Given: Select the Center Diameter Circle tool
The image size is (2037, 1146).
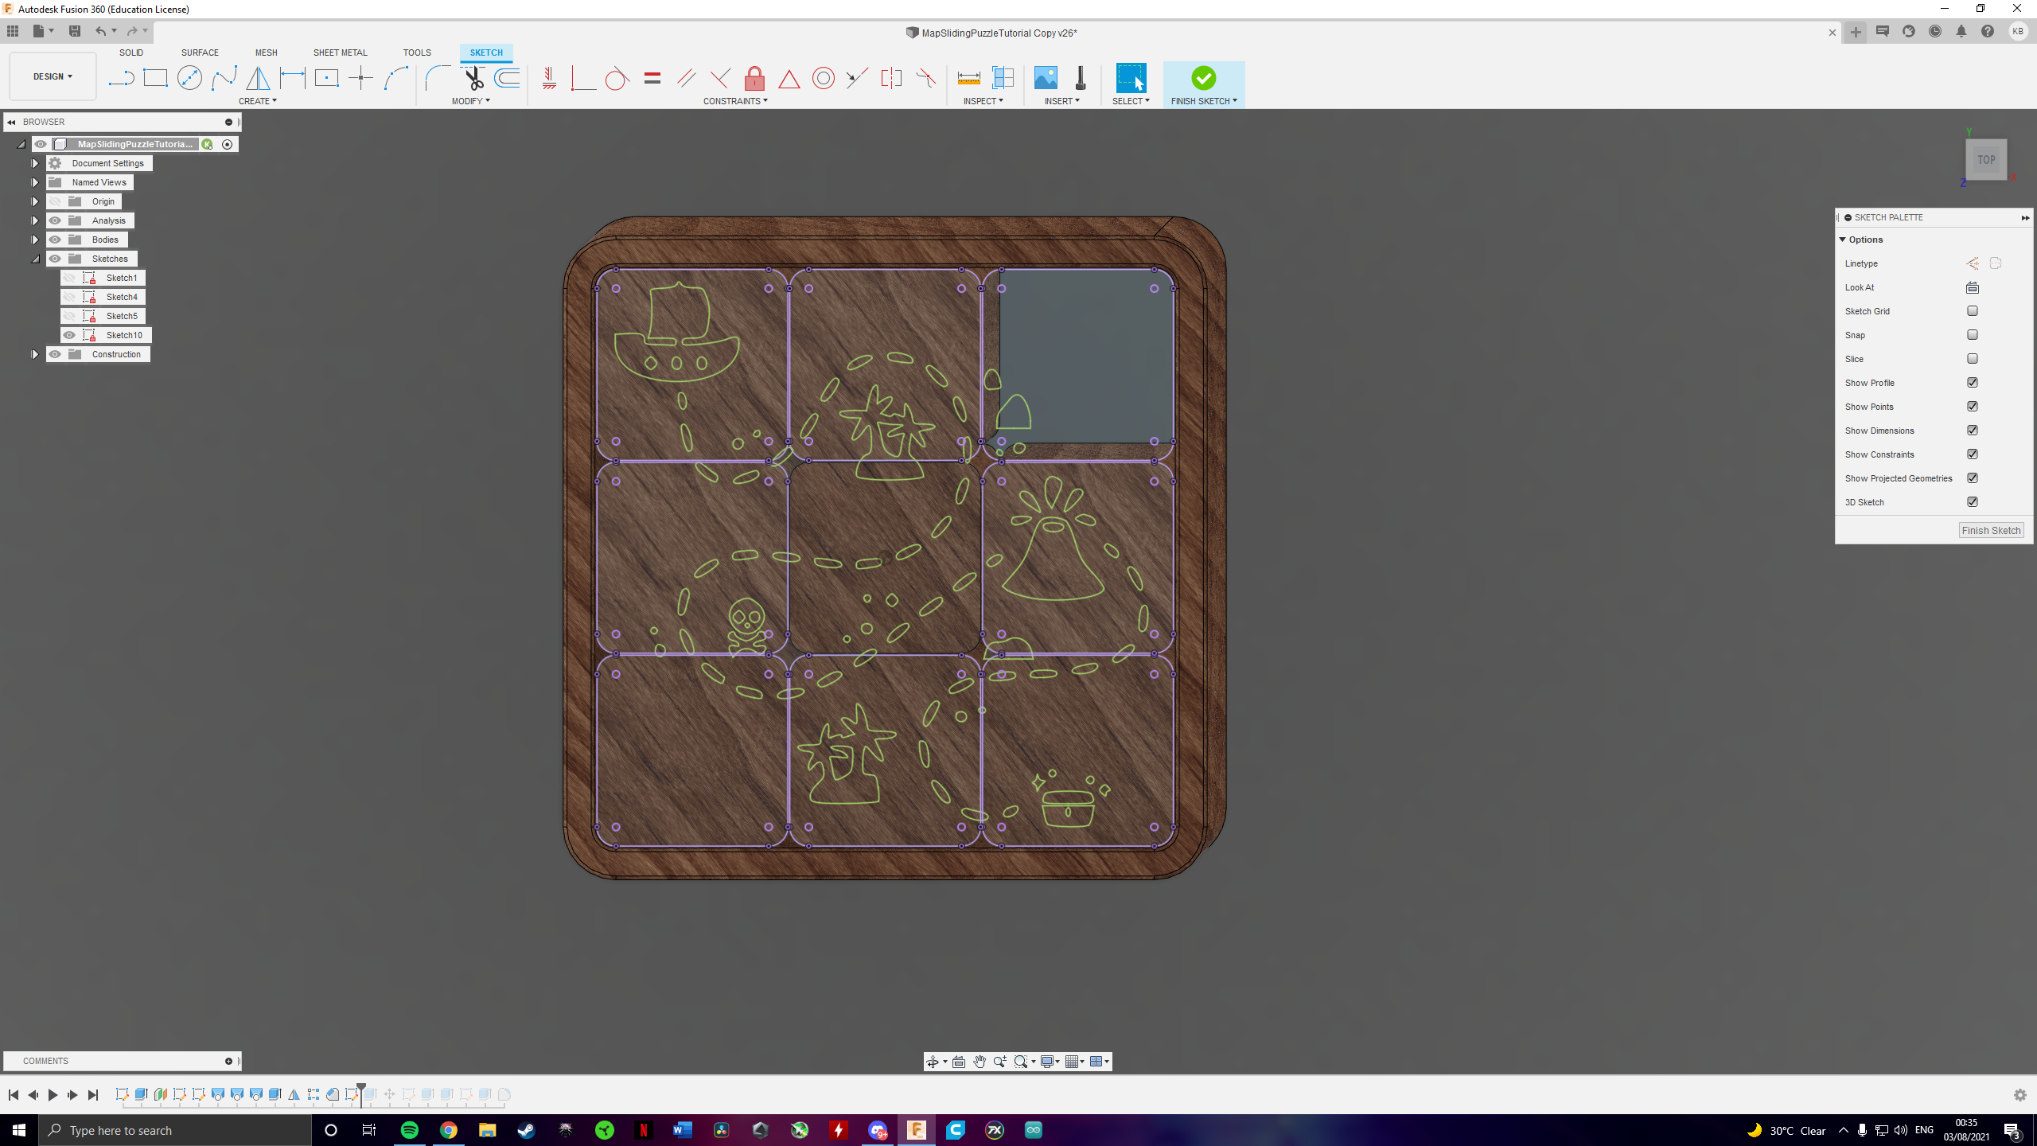Looking at the screenshot, I should click(189, 77).
